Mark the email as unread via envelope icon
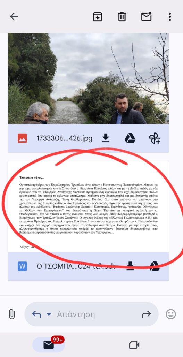183x357 pixels. click(146, 16)
